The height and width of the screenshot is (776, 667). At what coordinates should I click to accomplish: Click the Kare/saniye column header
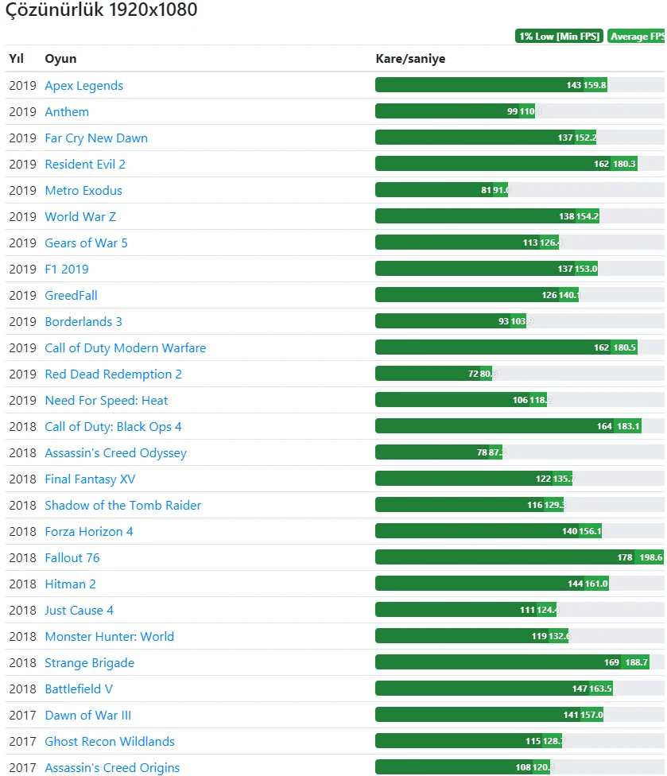410,59
